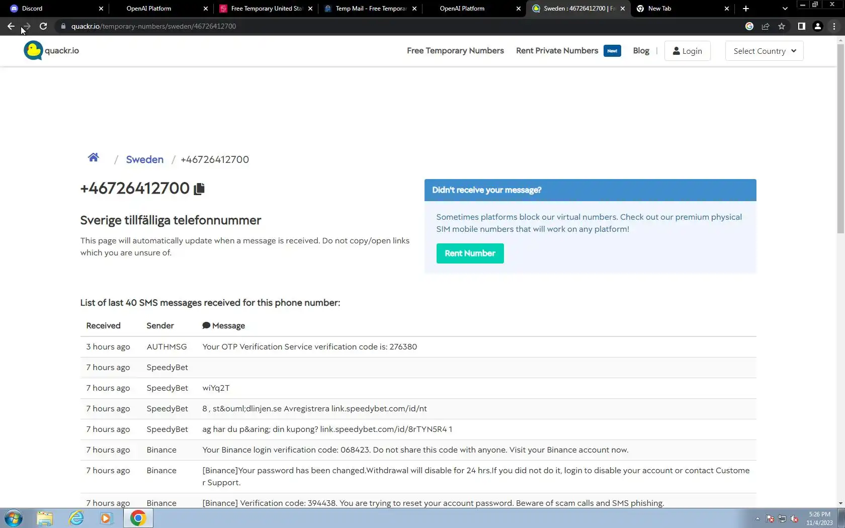Viewport: 845px width, 528px height.
Task: Close the Sweden 46726412700 tab
Action: coord(623,9)
